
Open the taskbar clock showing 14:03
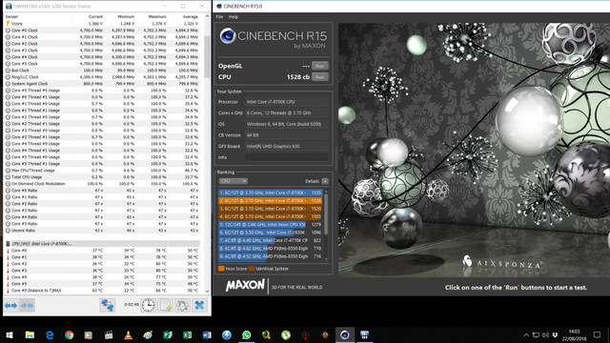point(575,334)
